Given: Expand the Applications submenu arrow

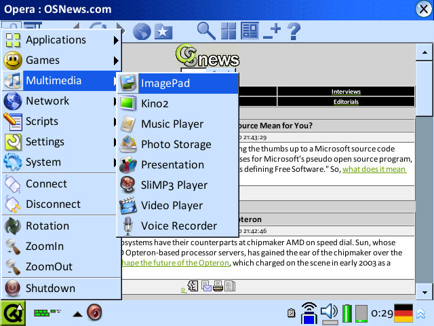Looking at the screenshot, I should click(116, 41).
